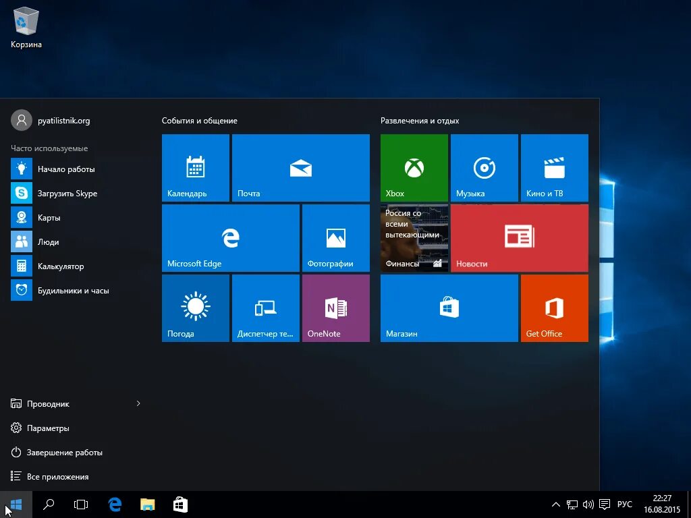The height and width of the screenshot is (518, 691).
Task: Select the Recycle Bin (Корзина) desktop icon
Action: (26, 27)
